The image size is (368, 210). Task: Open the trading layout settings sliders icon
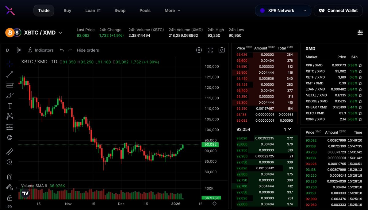coord(360,33)
